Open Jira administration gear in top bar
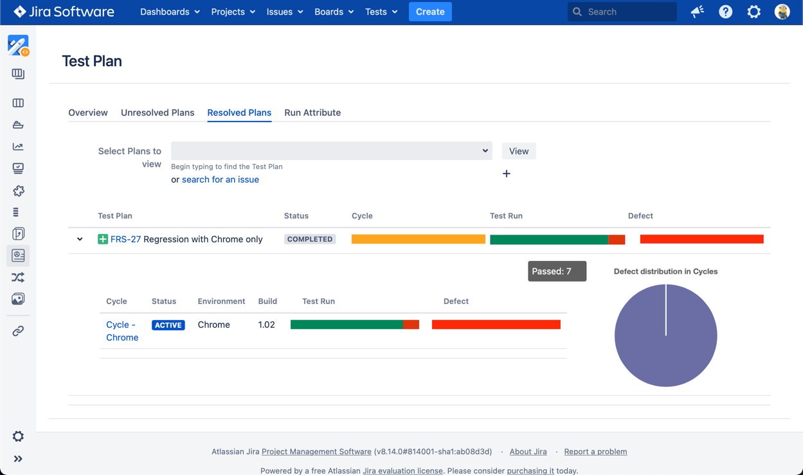This screenshot has height=475, width=803. (753, 12)
